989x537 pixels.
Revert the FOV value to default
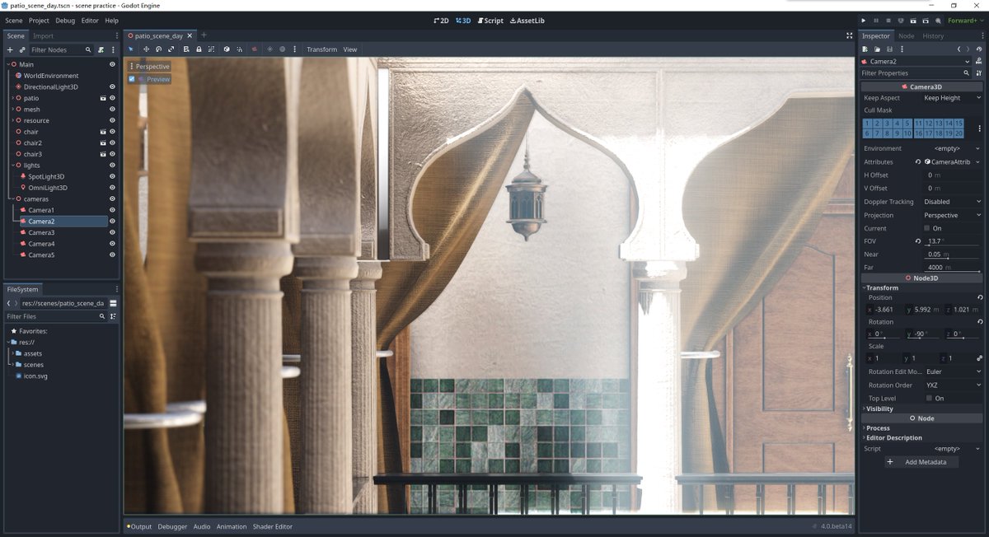tap(918, 241)
